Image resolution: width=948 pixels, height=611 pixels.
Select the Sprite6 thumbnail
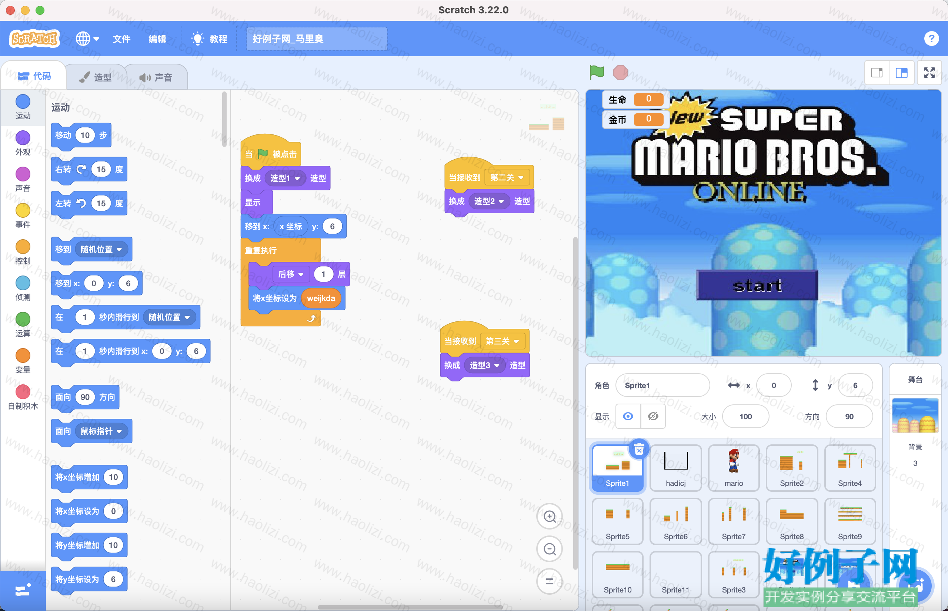(x=675, y=521)
